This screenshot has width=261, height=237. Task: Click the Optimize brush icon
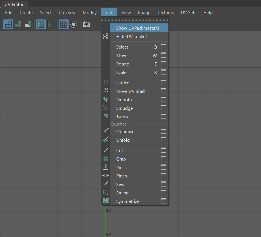[106, 131]
